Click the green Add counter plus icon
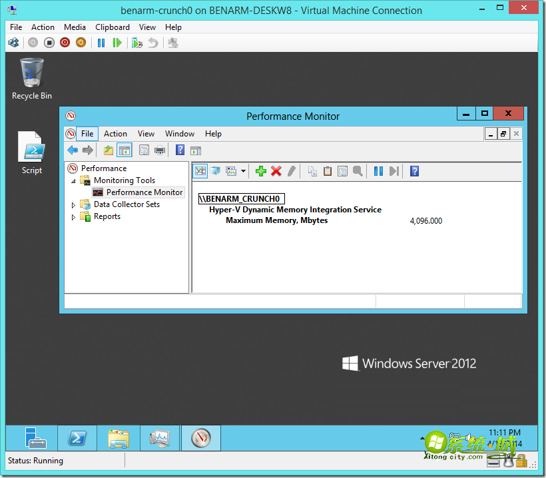The height and width of the screenshot is (478, 546). tap(261, 171)
